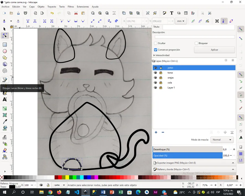Pick the Bezier pen tool
This screenshot has height=196, width=245.
pos(5,80)
